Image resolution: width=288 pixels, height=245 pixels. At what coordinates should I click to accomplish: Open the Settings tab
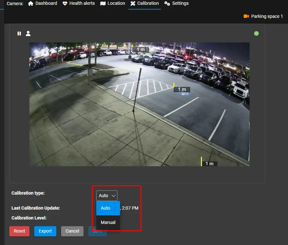[x=177, y=3]
